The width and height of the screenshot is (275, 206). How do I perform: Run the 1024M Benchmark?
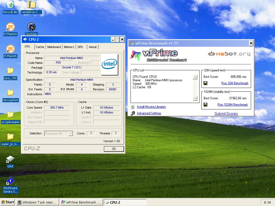233,105
